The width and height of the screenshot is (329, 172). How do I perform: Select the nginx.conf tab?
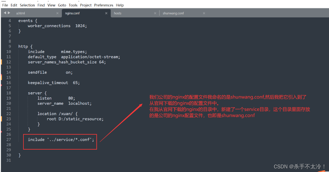[x=72, y=13]
